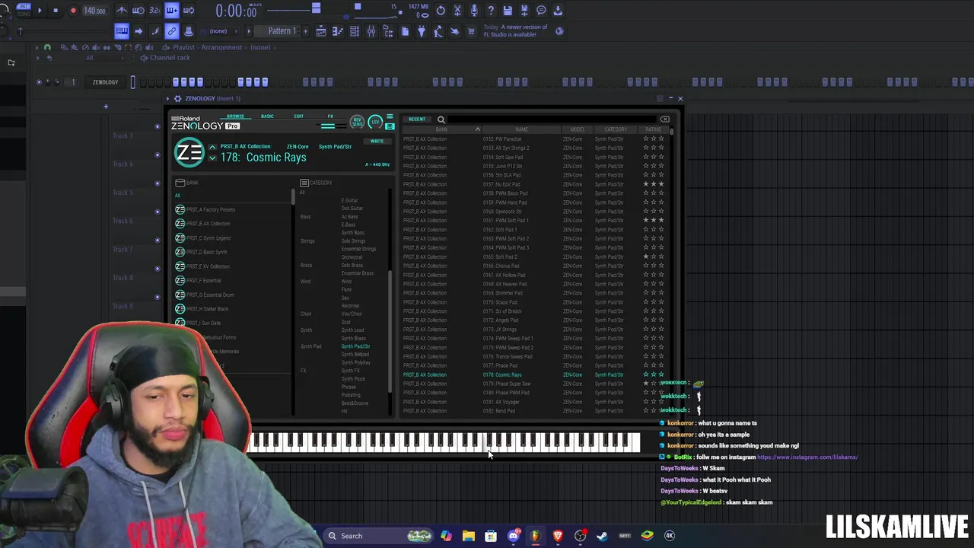Select the ZENOLOGY channel button in Channel rack

coord(106,82)
